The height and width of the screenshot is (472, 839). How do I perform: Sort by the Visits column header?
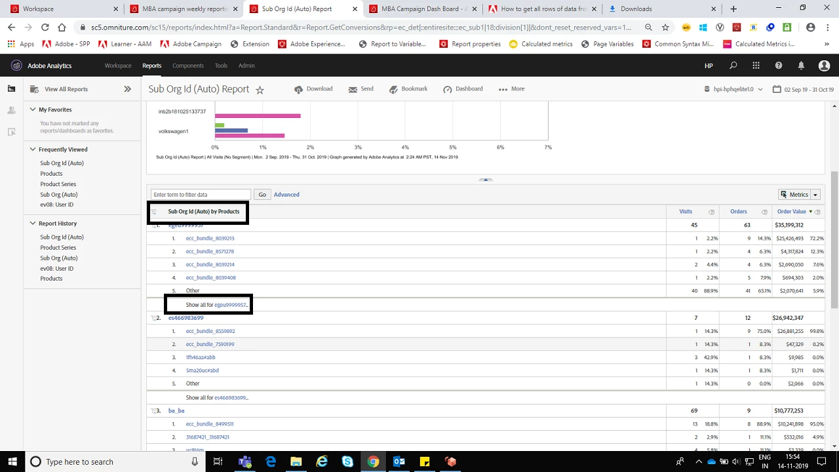pos(686,212)
